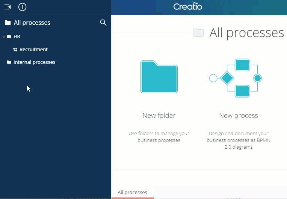Switch to the All processes bottom tab

click(x=132, y=192)
